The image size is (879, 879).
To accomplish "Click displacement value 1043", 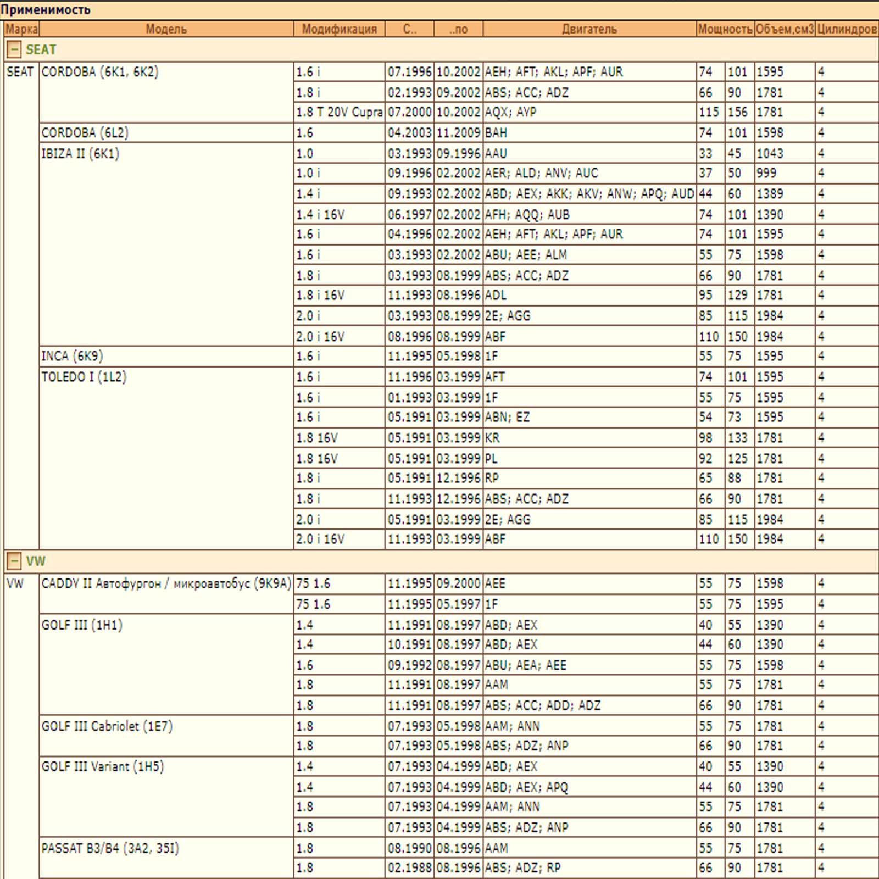I will 770,153.
